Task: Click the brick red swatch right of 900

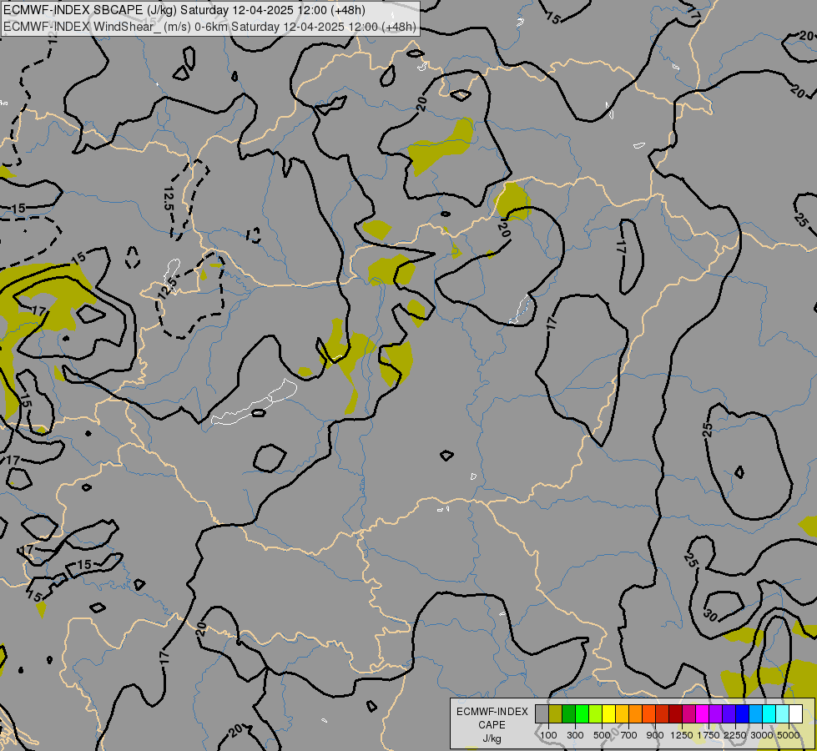Action: tap(663, 714)
